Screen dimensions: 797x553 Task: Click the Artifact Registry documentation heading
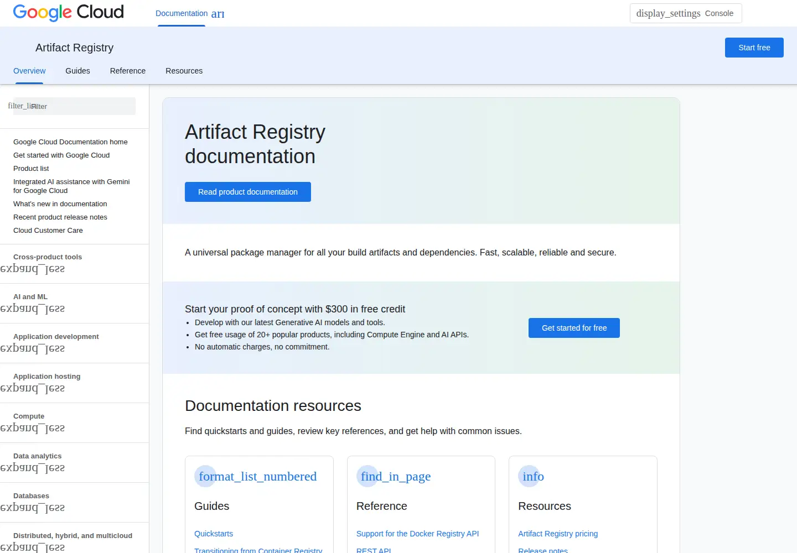[255, 144]
